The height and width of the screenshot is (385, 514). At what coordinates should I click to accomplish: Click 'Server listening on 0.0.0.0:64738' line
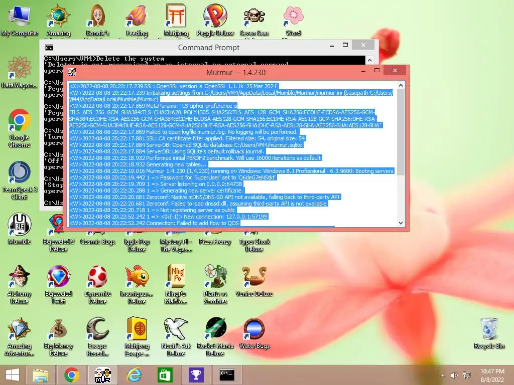click(x=156, y=184)
